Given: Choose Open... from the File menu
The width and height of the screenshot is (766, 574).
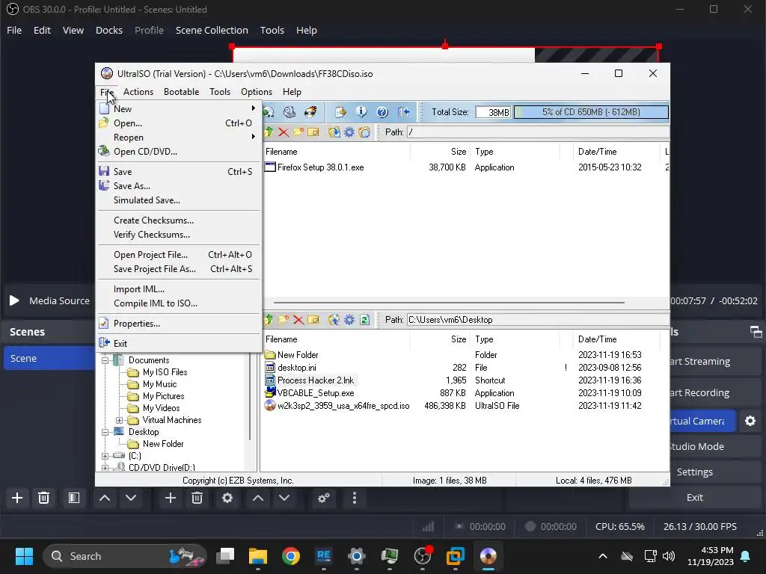Looking at the screenshot, I should point(179,123).
